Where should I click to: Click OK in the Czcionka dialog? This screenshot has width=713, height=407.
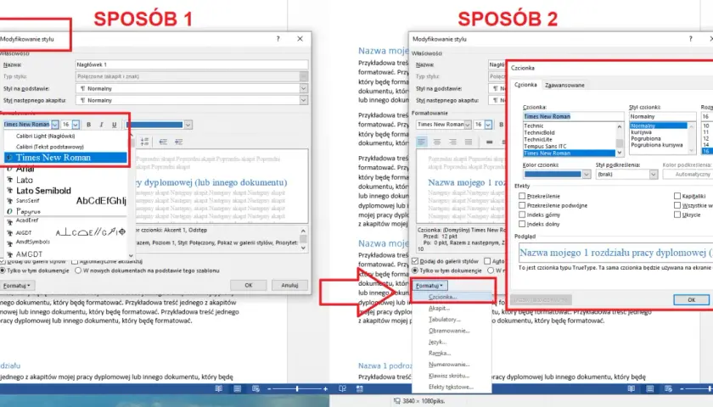click(691, 300)
